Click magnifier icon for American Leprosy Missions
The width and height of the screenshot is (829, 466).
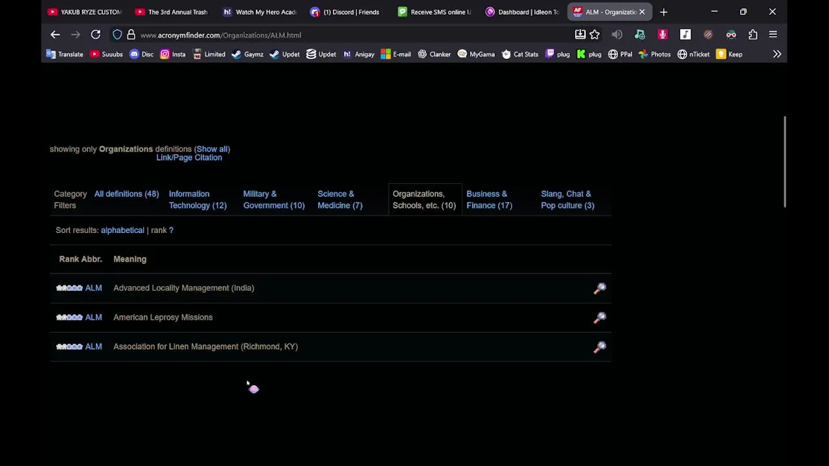600,318
